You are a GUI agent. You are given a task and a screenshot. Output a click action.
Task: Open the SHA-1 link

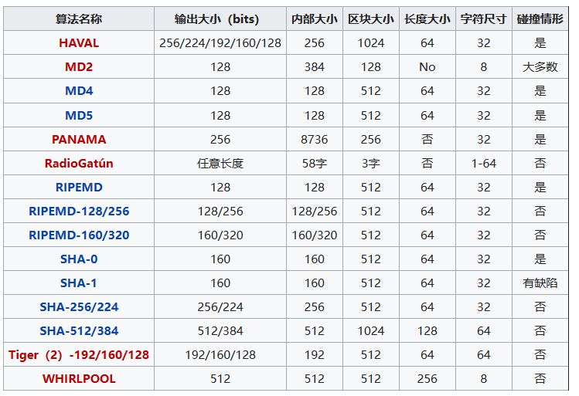click(79, 283)
